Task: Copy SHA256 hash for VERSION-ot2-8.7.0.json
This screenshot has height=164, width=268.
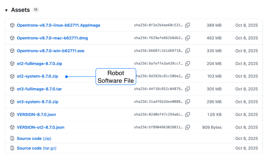Action: click(x=187, y=127)
